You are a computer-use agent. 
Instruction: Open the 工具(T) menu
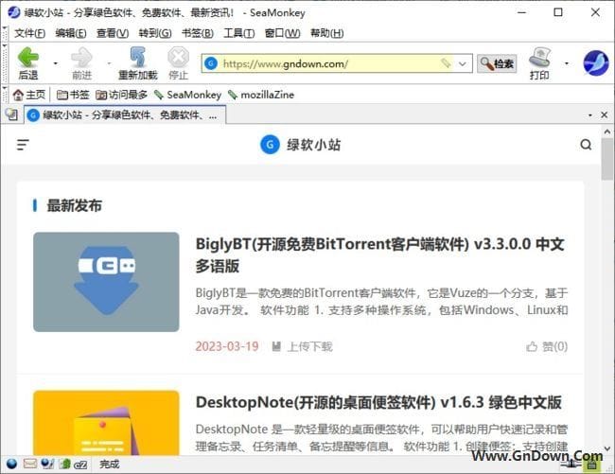pos(238,33)
